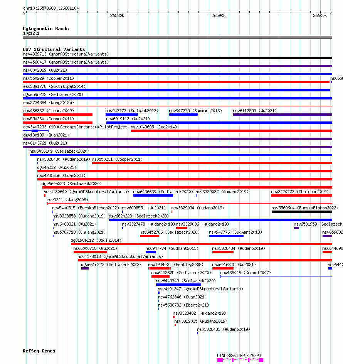Click nsv6103761 (Wu2021) label

coord(45,143)
